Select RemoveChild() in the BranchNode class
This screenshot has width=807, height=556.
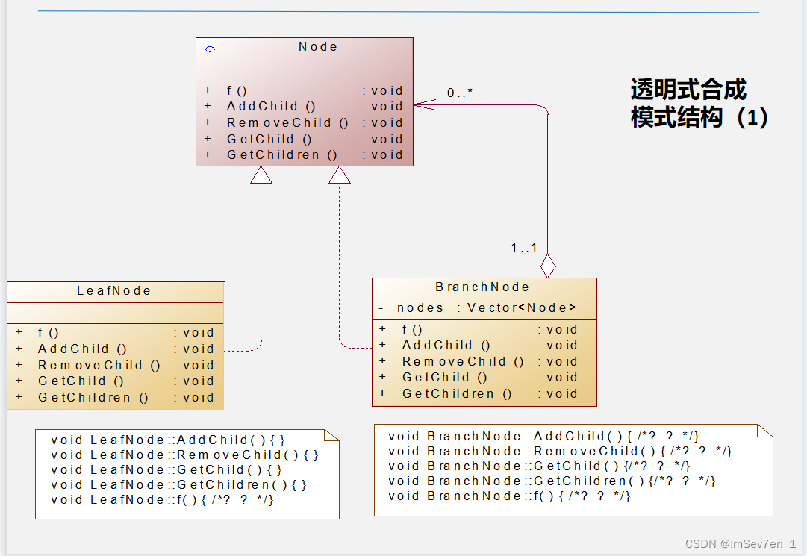point(479,361)
